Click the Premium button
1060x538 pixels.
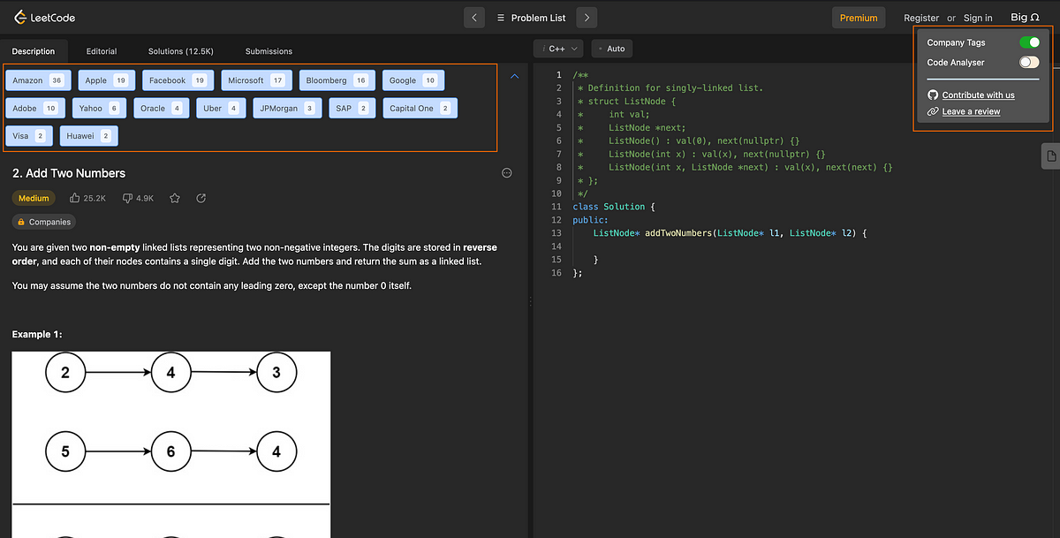859,18
